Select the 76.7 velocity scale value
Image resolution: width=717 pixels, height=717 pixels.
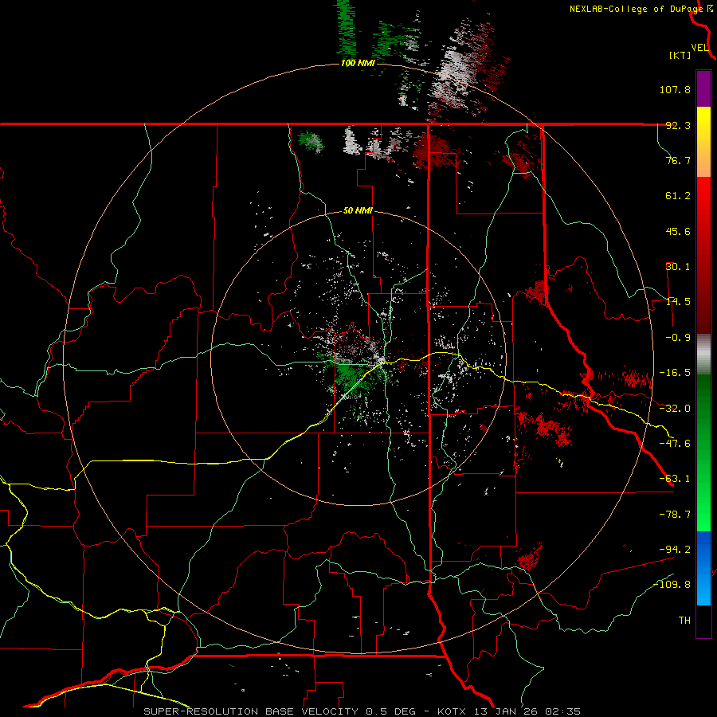click(678, 160)
